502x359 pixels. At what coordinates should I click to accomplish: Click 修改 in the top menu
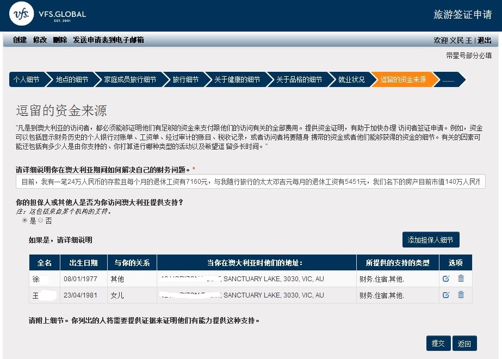point(40,40)
